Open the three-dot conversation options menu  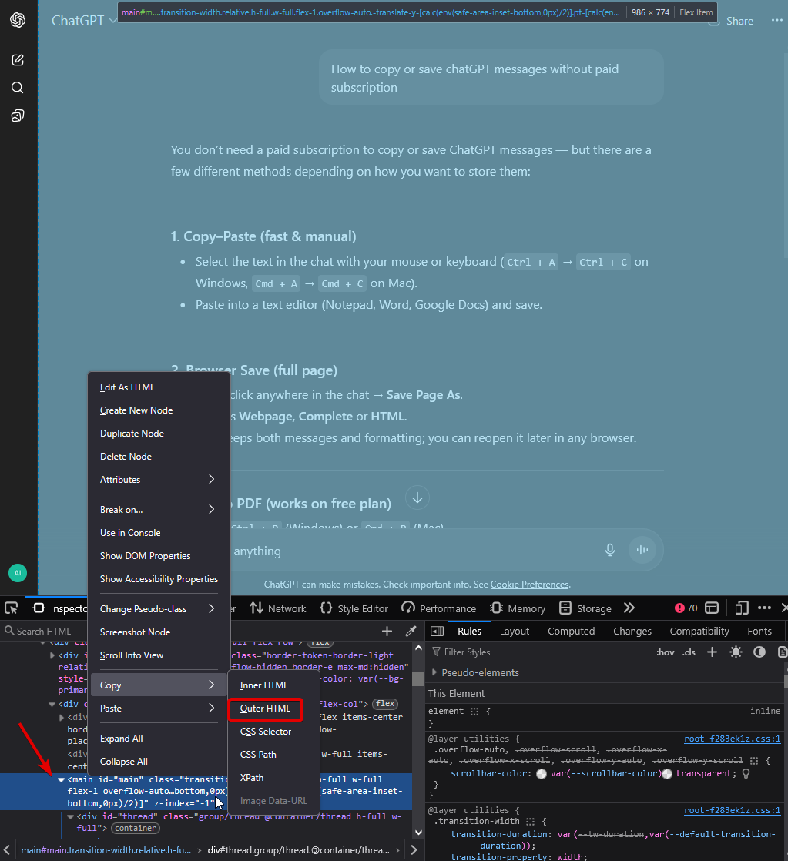(776, 20)
